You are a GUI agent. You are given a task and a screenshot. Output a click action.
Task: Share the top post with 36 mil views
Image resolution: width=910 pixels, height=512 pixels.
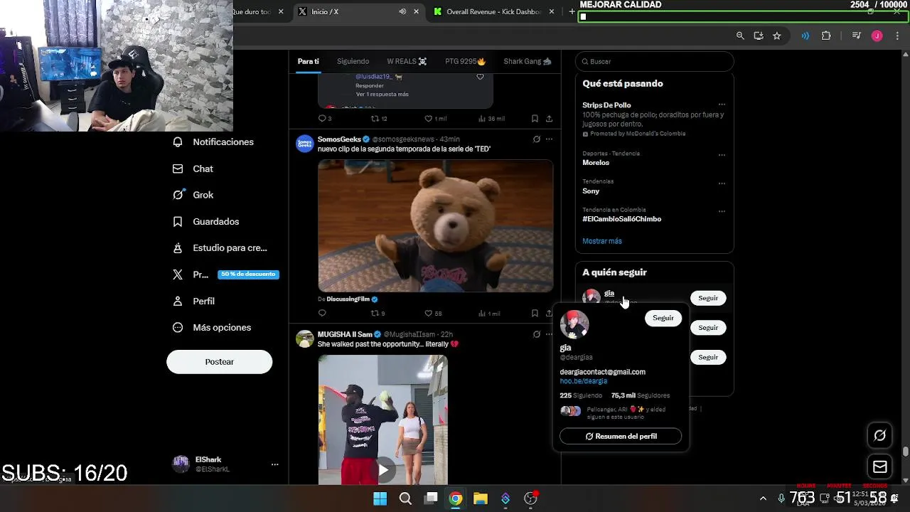point(549,119)
